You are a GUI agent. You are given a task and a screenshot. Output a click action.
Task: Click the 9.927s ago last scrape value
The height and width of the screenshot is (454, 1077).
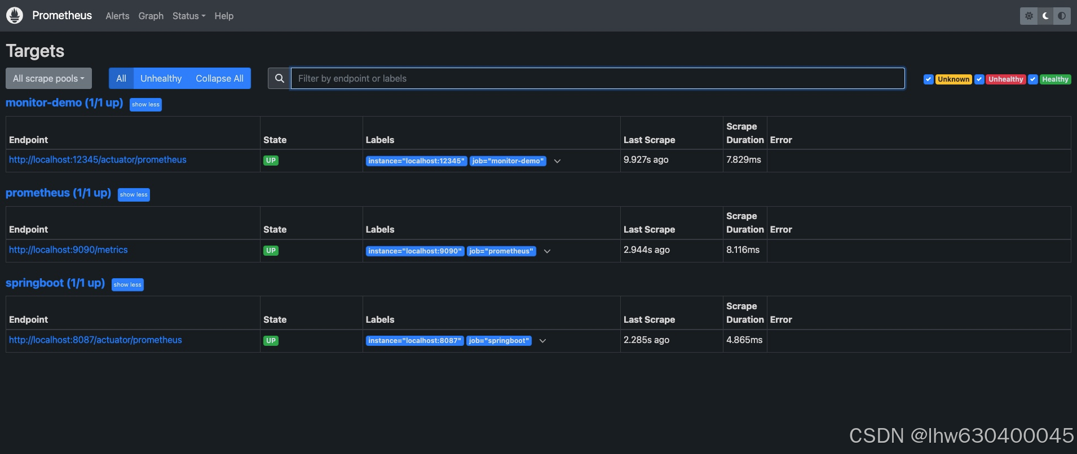[x=646, y=160]
